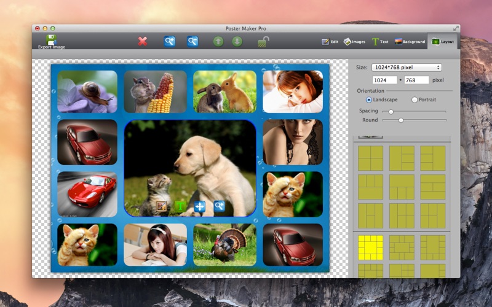492x307 pixels.
Task: Click the move arrows icon on puppy photo
Action: [199, 207]
